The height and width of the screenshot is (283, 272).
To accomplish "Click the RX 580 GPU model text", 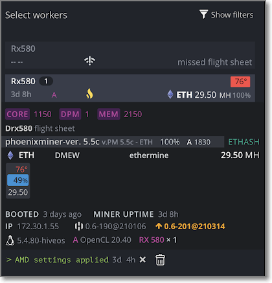I will [152, 240].
